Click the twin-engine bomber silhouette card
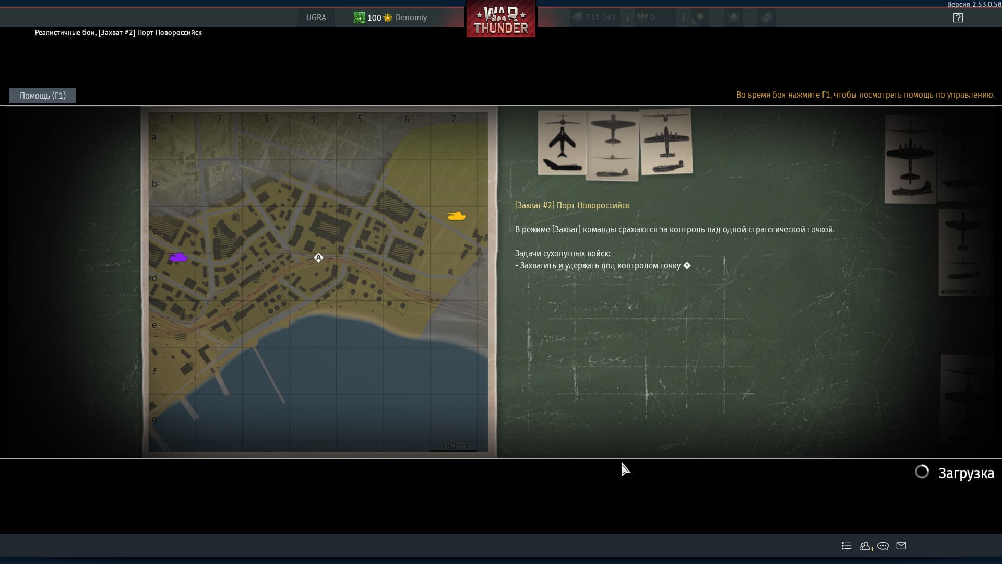The height and width of the screenshot is (564, 1002). (666, 142)
